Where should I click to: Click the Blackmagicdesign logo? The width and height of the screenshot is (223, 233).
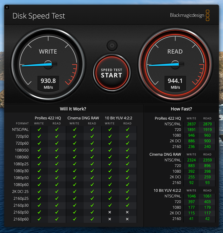pyautogui.click(x=190, y=15)
